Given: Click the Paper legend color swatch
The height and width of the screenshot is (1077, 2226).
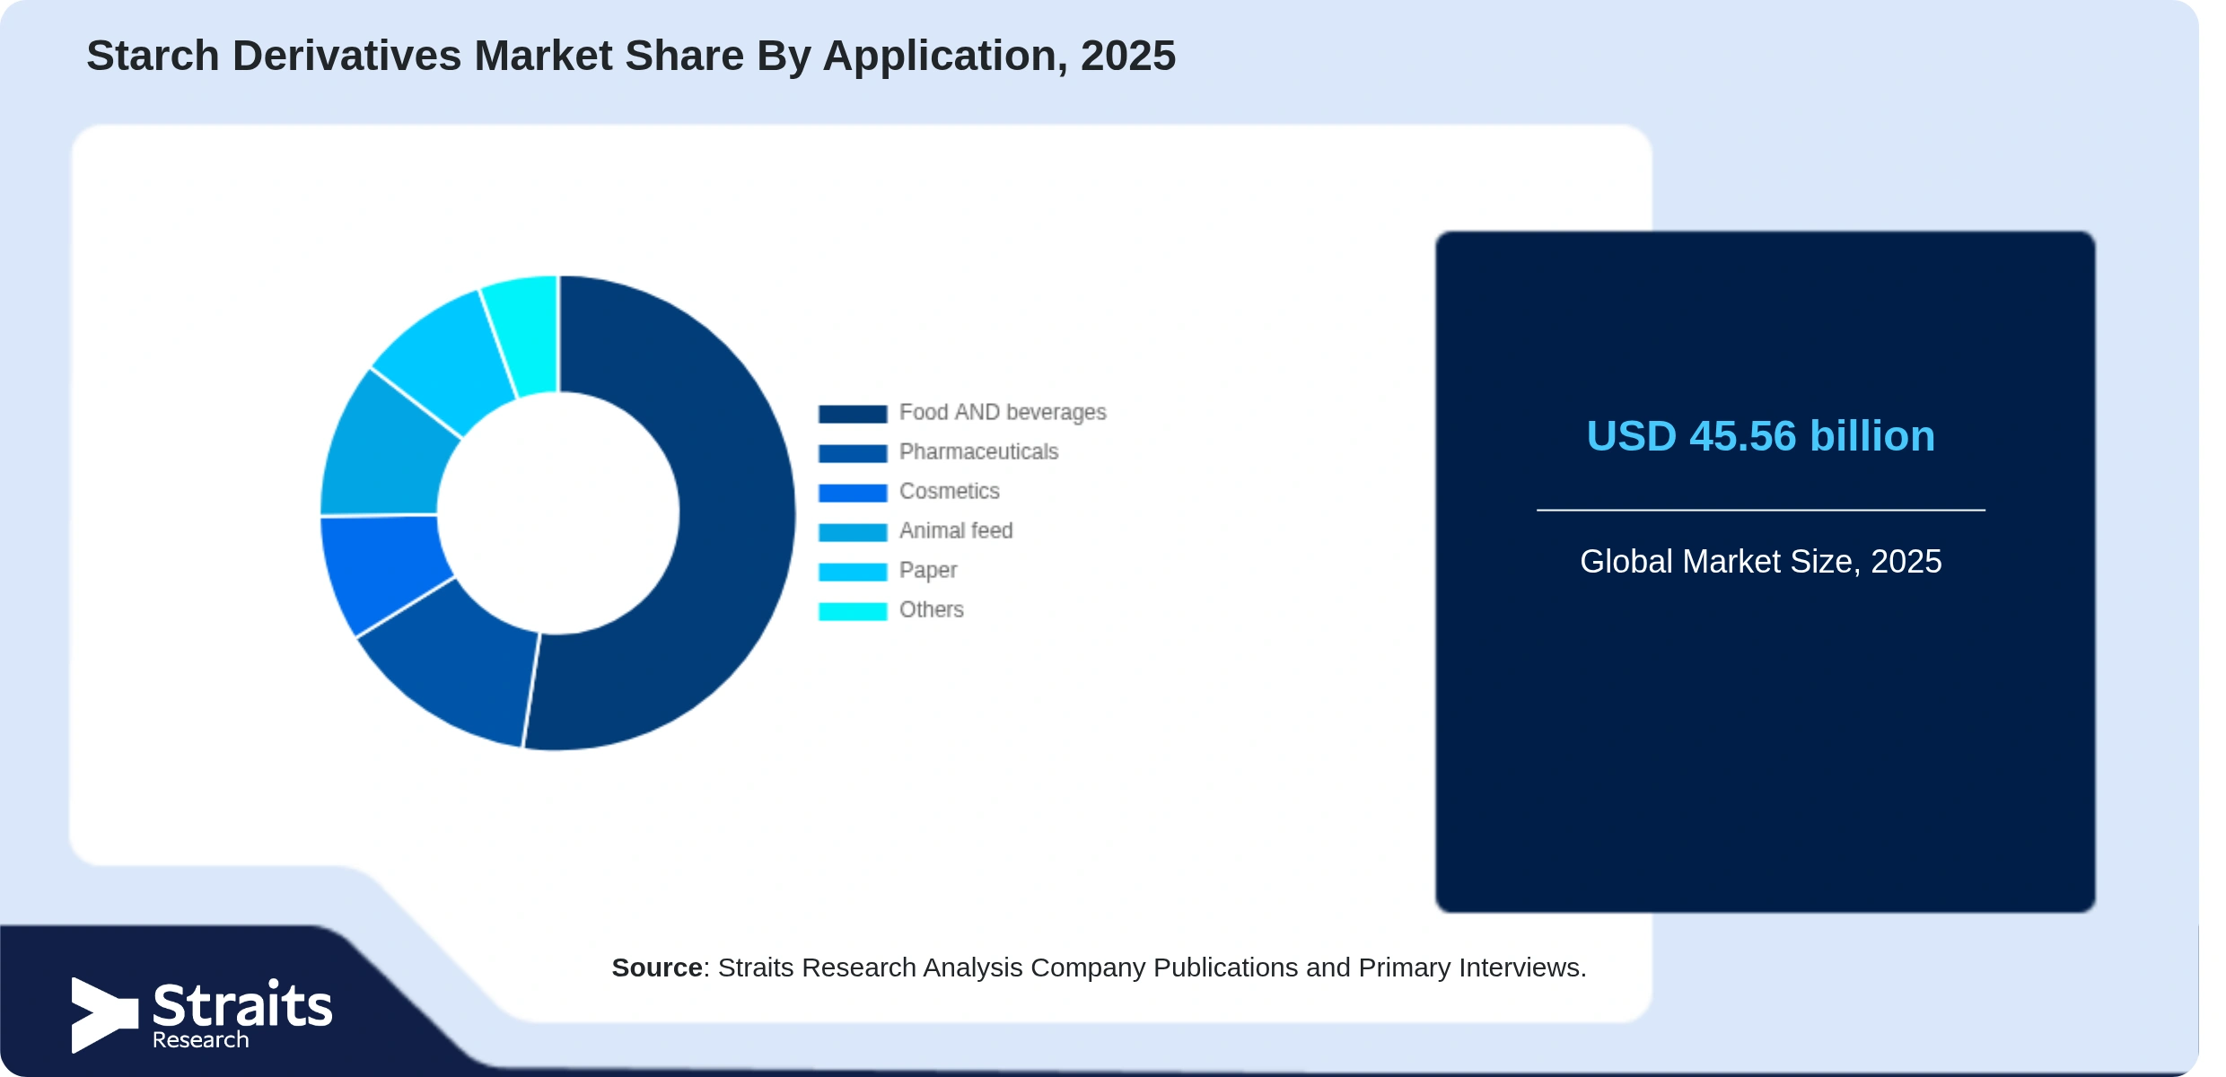Looking at the screenshot, I should click(853, 572).
